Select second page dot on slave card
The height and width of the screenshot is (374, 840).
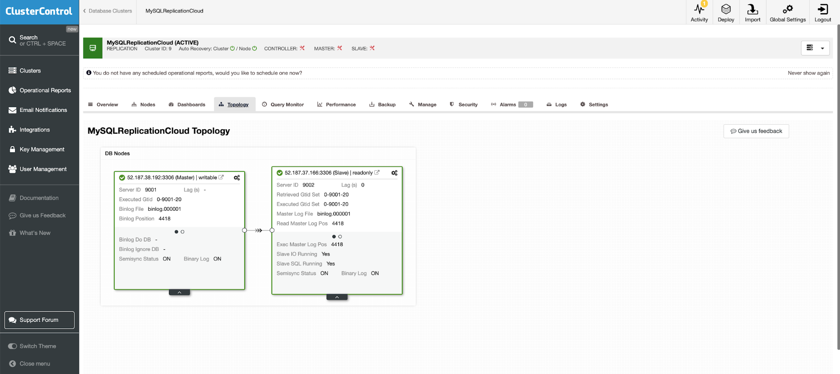pyautogui.click(x=340, y=237)
